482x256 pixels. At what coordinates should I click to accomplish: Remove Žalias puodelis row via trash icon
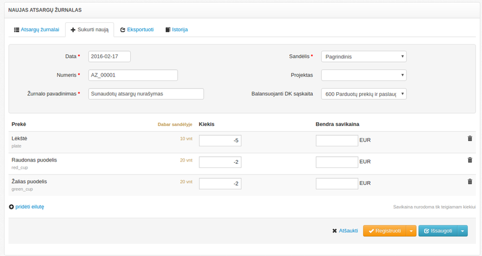[x=470, y=181]
